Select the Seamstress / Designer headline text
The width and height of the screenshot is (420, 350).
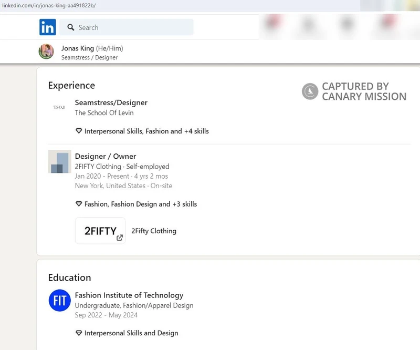89,57
